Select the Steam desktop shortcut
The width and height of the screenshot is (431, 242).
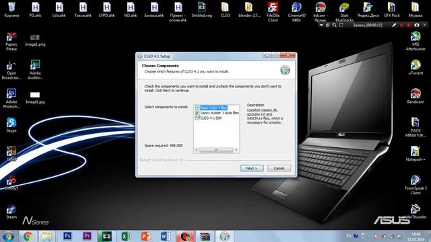(x=11, y=211)
